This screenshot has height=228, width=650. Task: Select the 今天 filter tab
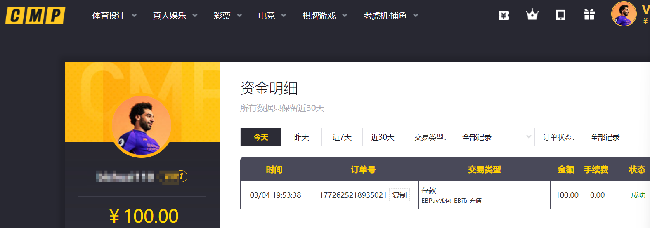(261, 137)
